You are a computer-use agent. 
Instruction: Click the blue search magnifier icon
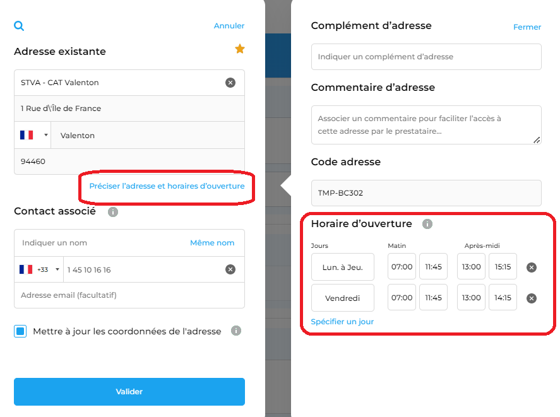[x=19, y=26]
